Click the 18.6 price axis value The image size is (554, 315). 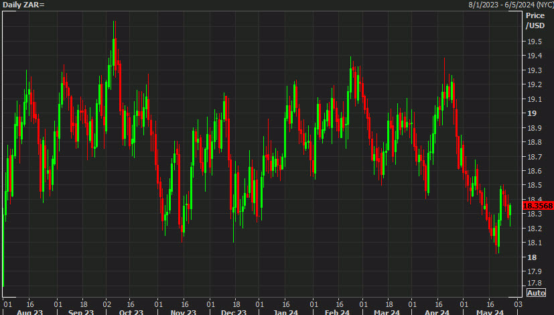535,171
